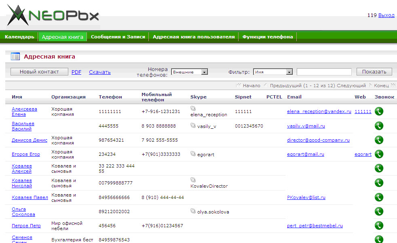Image resolution: width=397 pixels, height=243 pixels.
Task: Open the Функции телефона tab
Action: click(x=268, y=37)
